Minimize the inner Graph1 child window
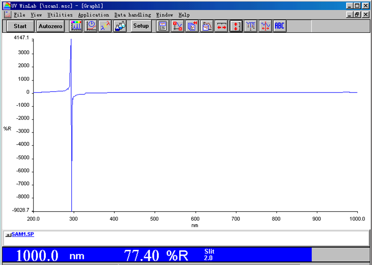 pyautogui.click(x=349, y=15)
